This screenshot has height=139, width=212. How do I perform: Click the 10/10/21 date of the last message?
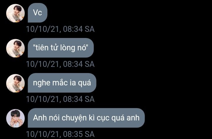point(43,134)
